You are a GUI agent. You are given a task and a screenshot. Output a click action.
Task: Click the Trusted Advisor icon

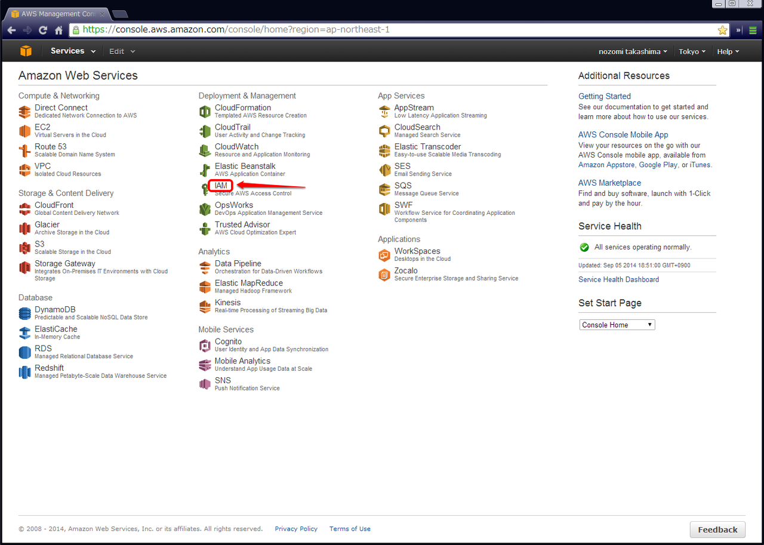coord(205,229)
